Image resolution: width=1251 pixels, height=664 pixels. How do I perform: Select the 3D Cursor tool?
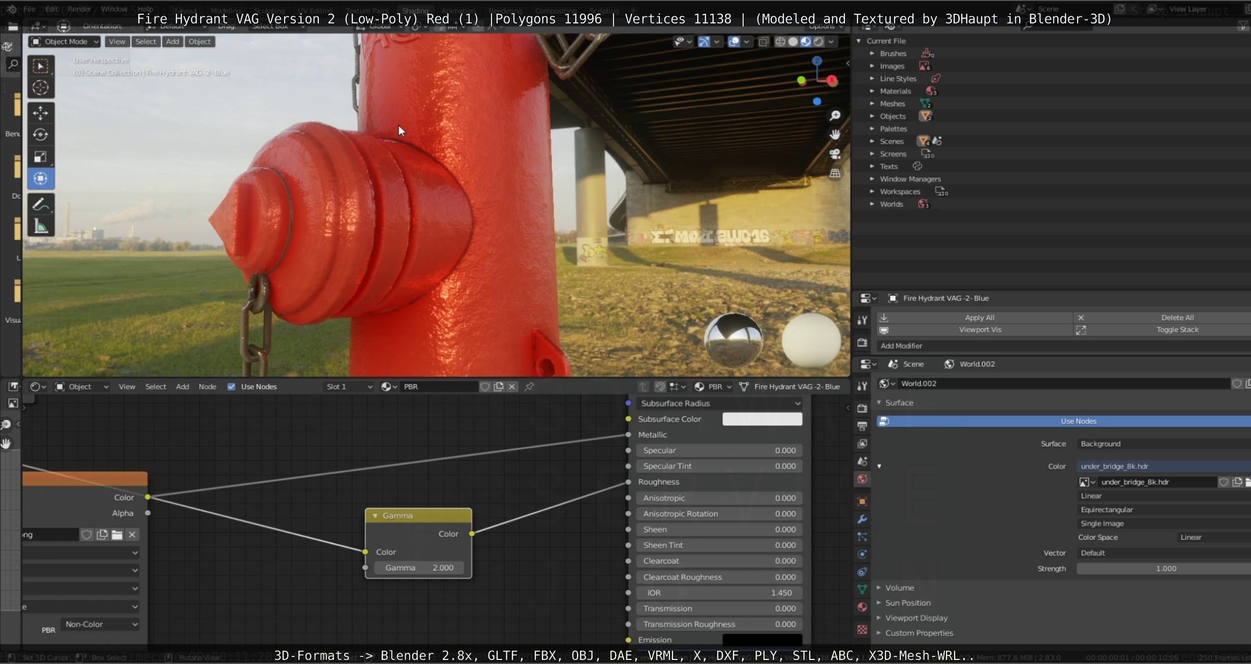pos(41,87)
